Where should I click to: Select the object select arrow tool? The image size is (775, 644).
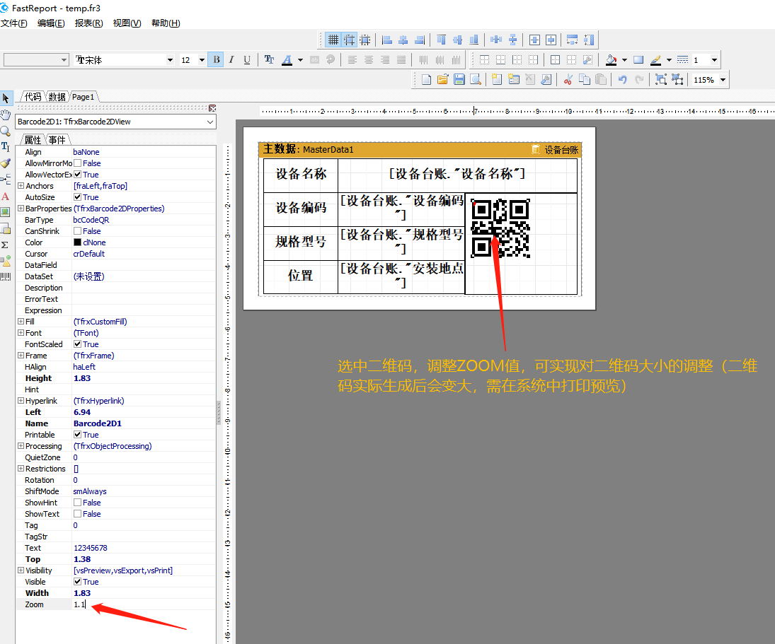pos(6,98)
